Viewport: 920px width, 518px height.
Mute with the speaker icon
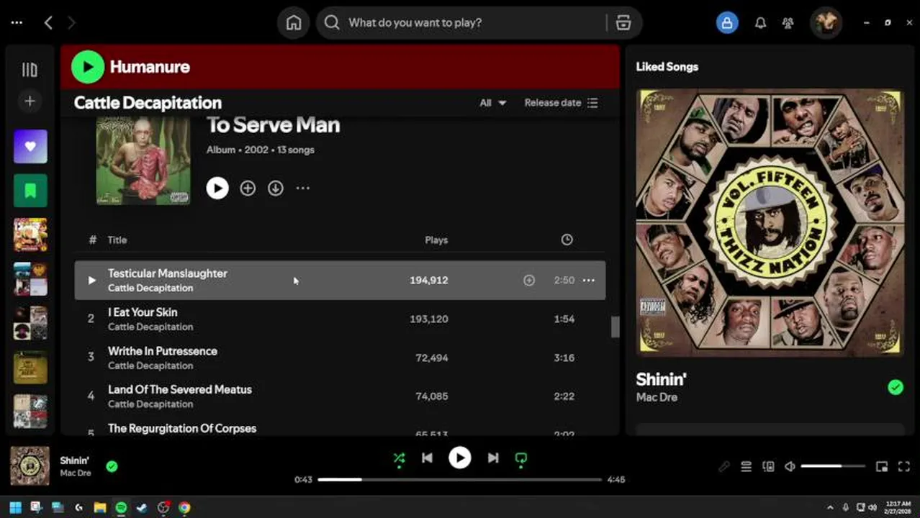click(790, 467)
